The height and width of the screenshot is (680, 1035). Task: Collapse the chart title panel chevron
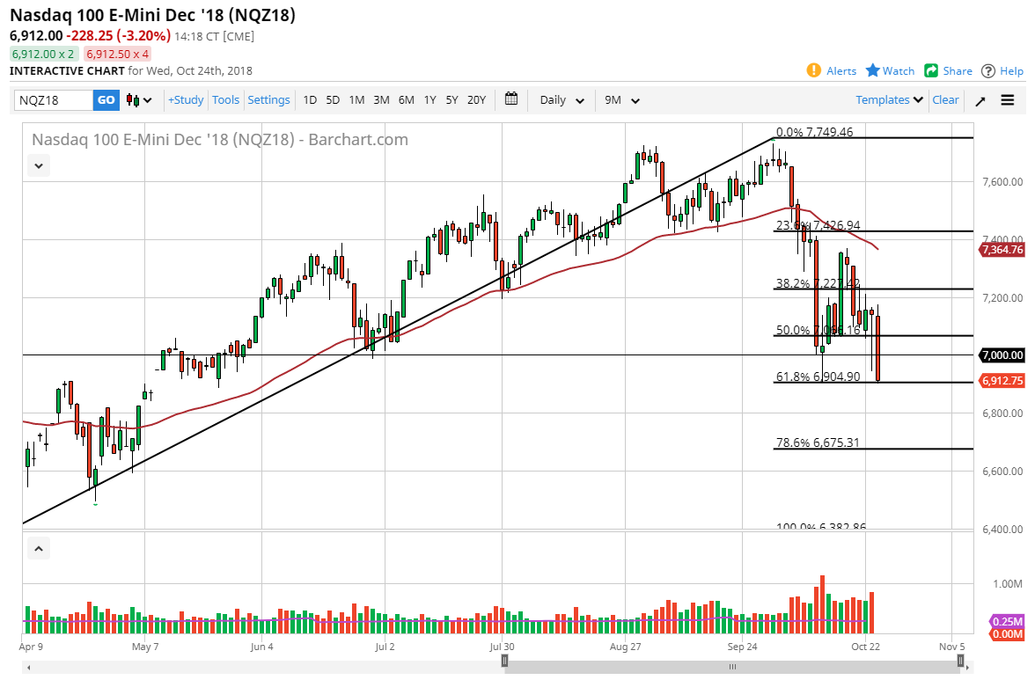(x=38, y=165)
